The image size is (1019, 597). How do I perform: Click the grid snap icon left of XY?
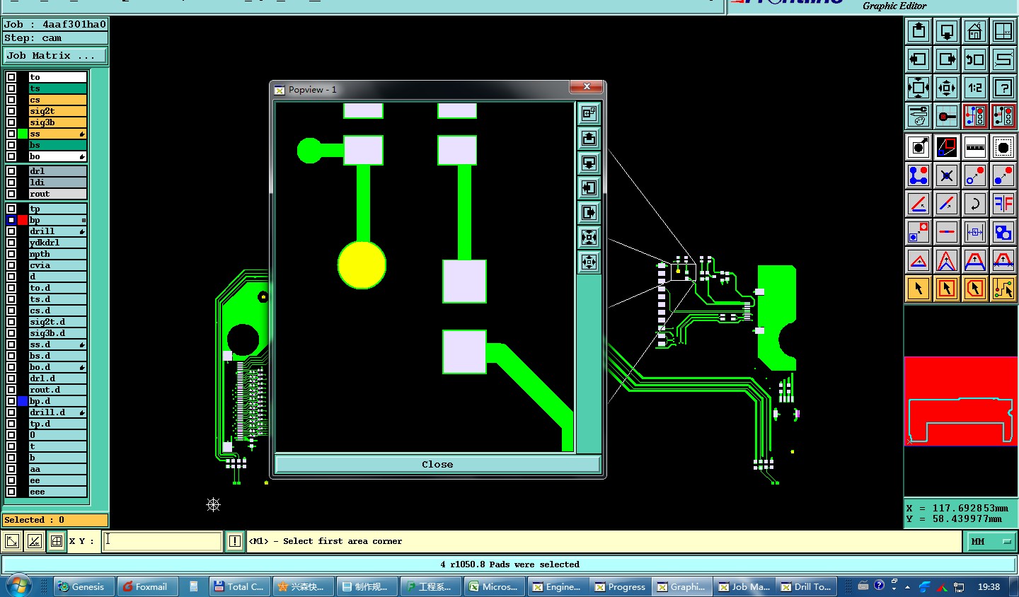tap(57, 541)
